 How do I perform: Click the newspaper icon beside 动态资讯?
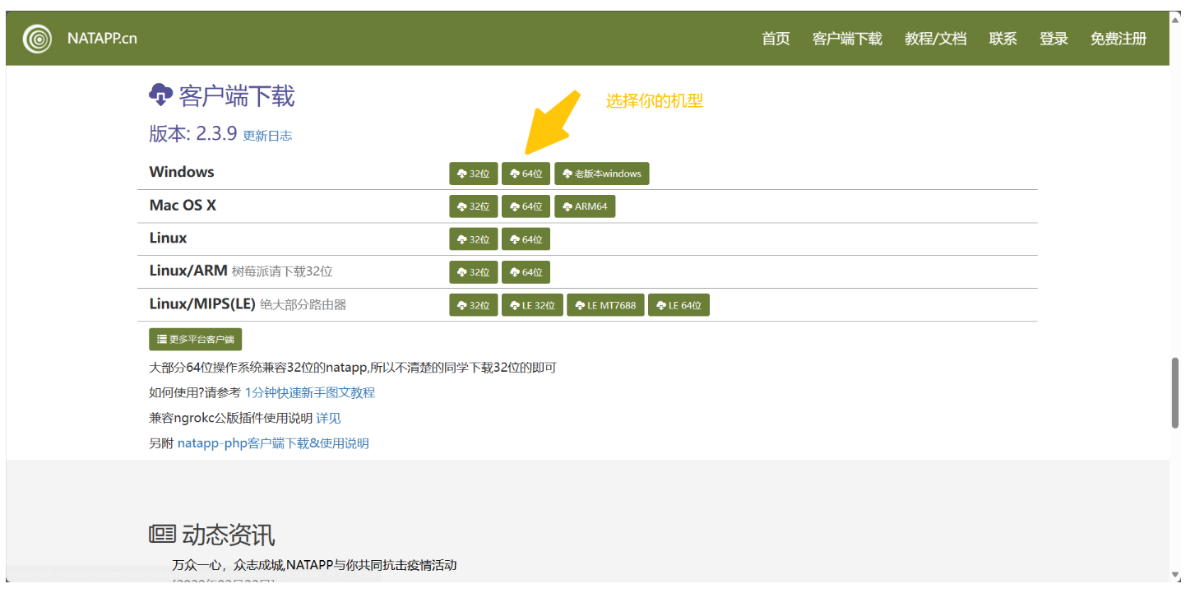coord(162,534)
